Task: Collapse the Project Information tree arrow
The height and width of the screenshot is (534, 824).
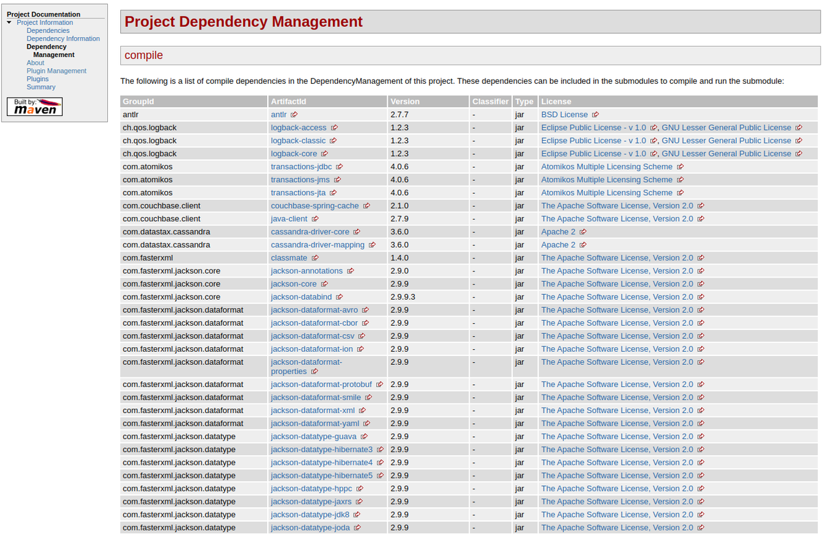Action: [10, 23]
